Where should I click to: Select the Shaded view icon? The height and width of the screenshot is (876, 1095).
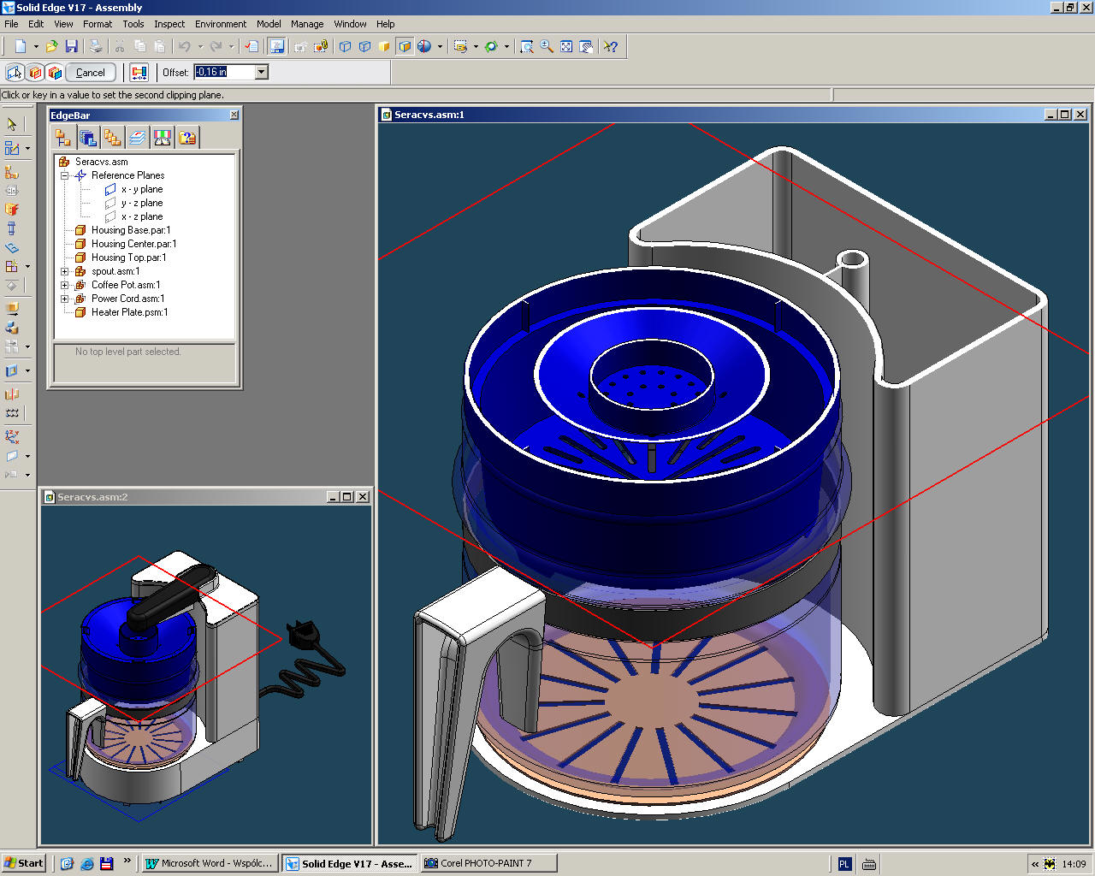pyautogui.click(x=385, y=46)
